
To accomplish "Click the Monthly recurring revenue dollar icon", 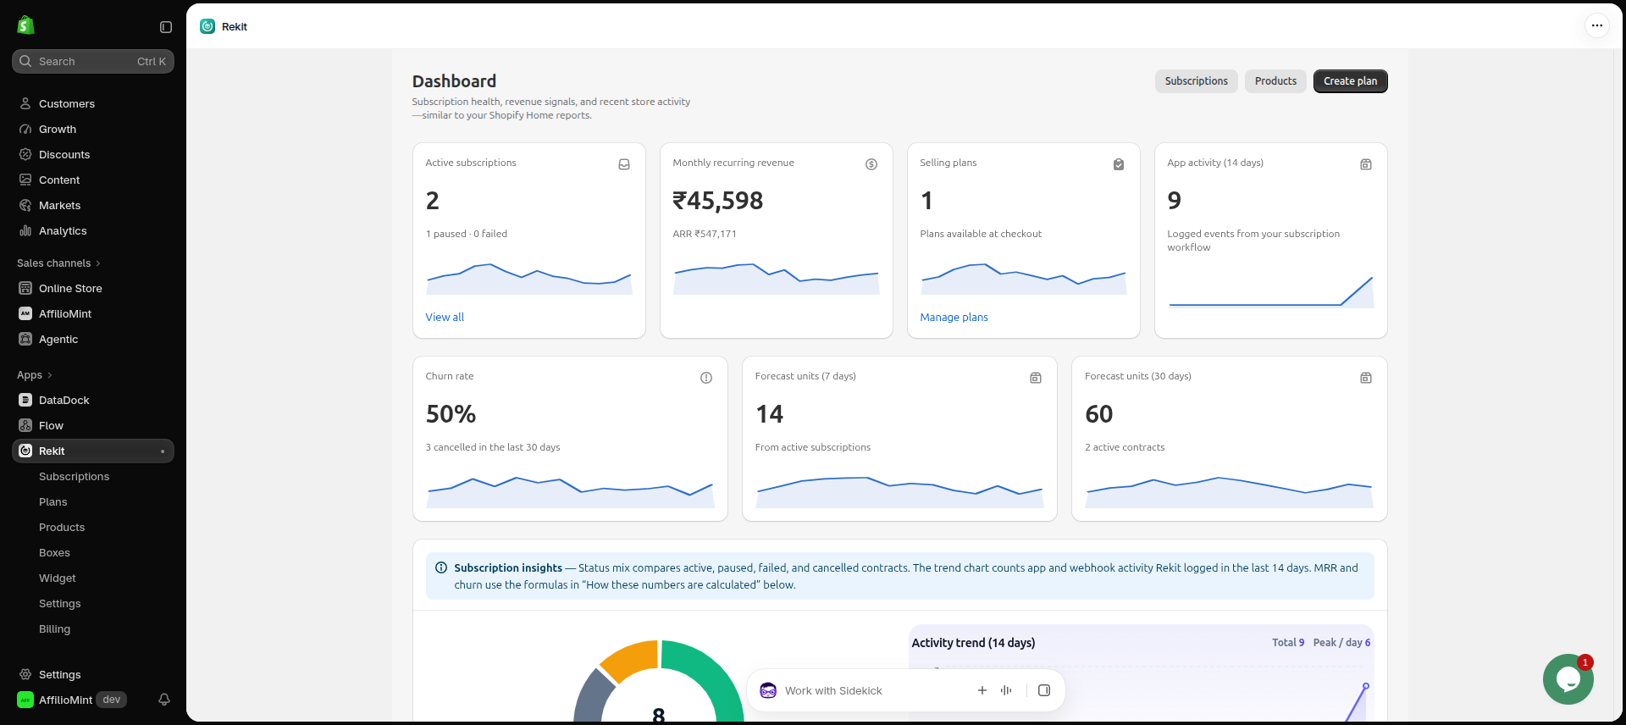I will (871, 164).
